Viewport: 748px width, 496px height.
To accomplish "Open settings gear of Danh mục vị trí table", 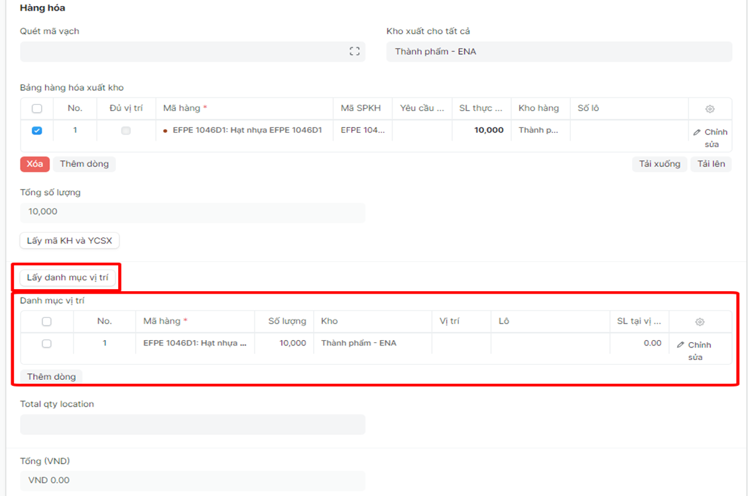I will [700, 322].
